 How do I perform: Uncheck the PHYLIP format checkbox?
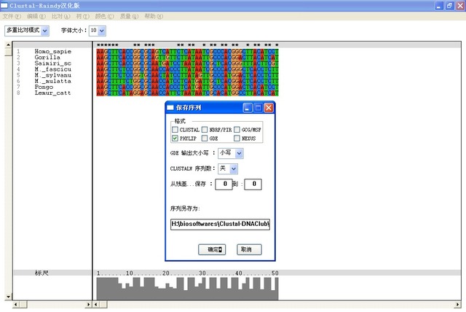(175, 139)
